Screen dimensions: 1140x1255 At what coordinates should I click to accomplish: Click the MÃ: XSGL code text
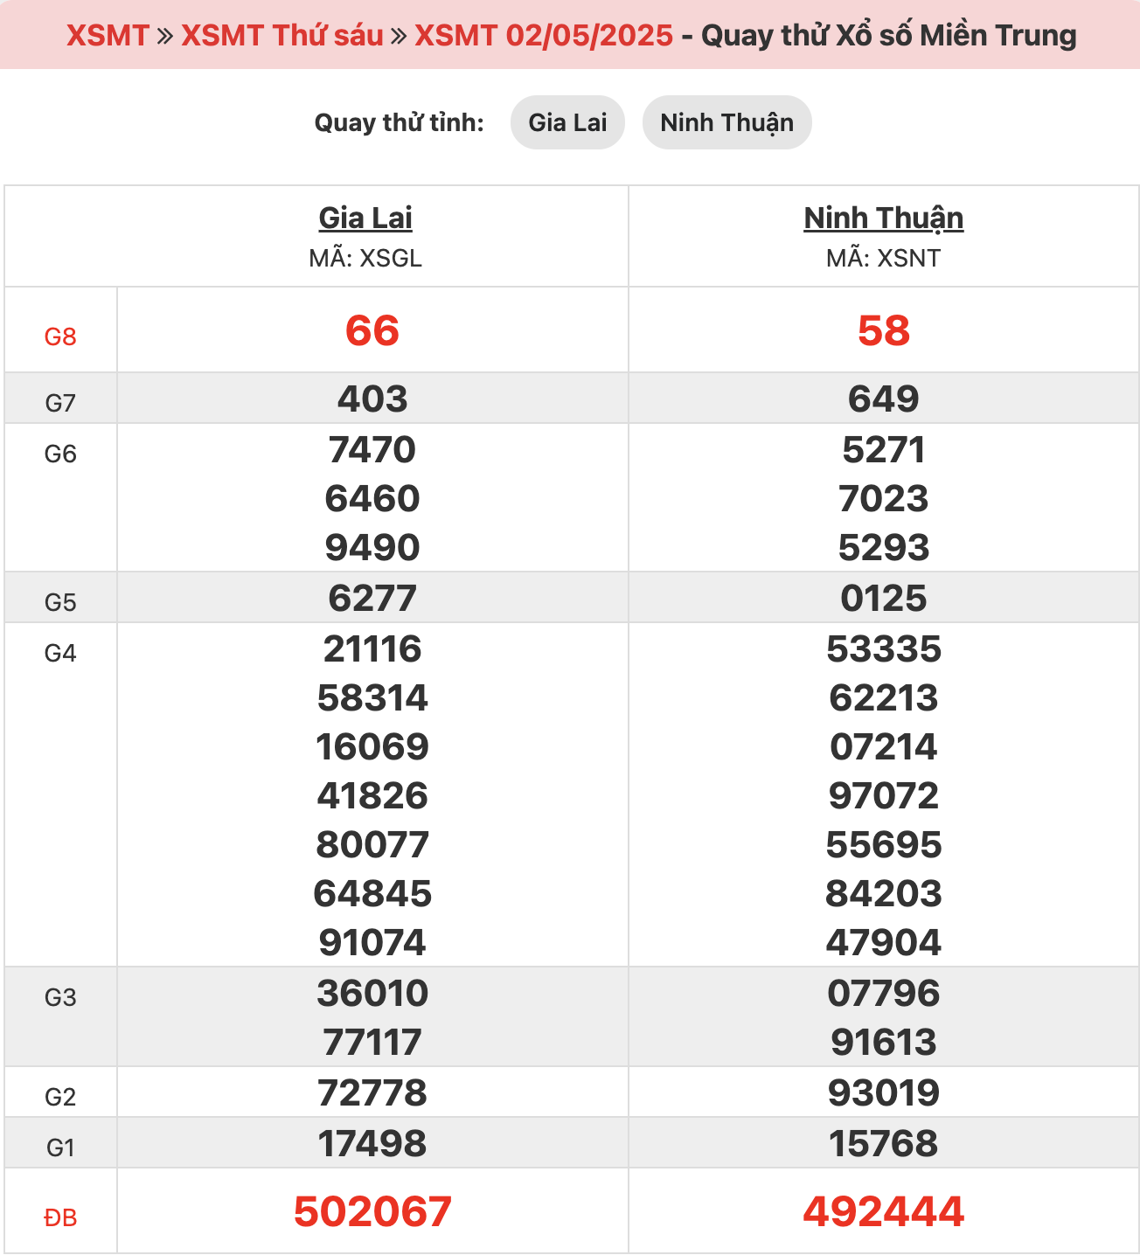point(365,259)
